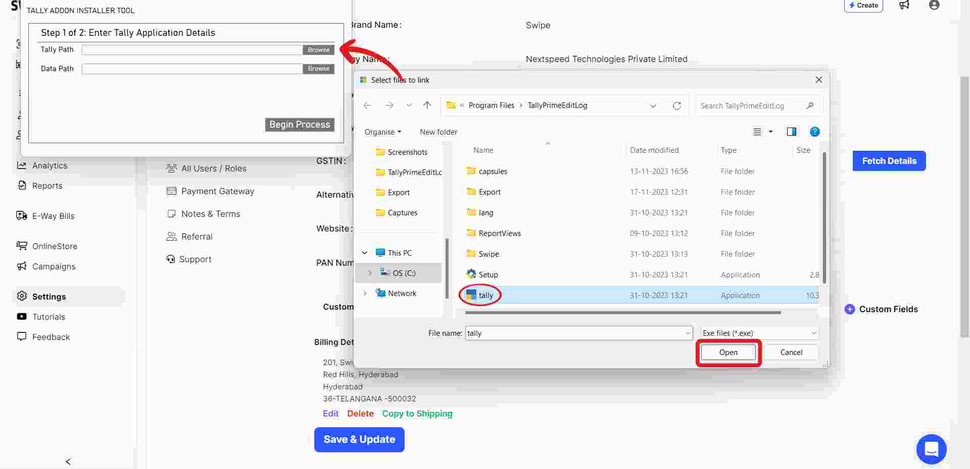The image size is (970, 469).
Task: Open the chat support bubble
Action: 931,449
